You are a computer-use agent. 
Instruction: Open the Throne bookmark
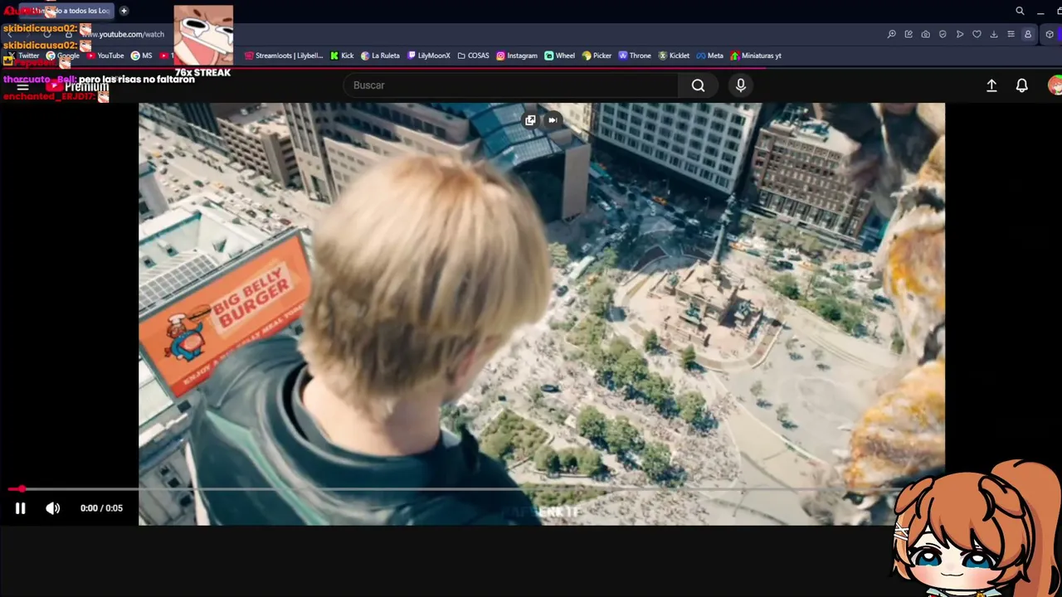pyautogui.click(x=635, y=56)
